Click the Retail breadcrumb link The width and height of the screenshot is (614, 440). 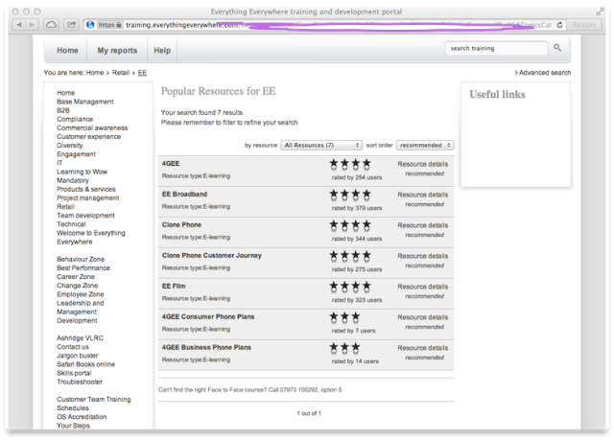coord(121,73)
